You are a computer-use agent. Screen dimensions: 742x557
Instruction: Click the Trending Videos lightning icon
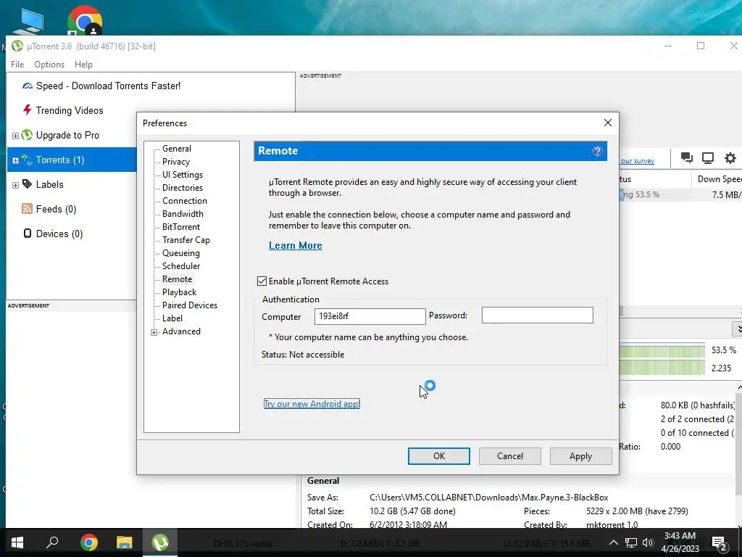(28, 110)
